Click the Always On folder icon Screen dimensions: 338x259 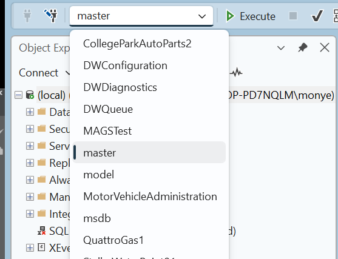[x=41, y=180]
